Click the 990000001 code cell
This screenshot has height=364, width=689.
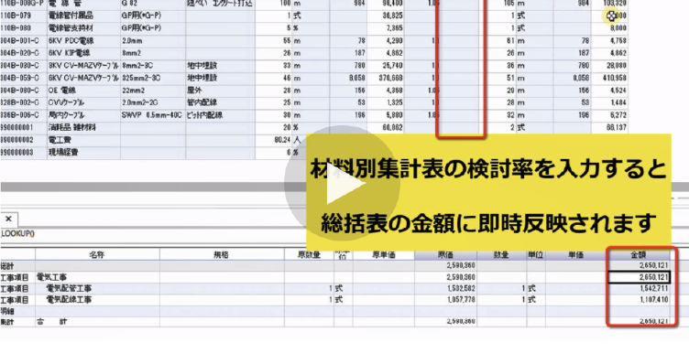[x=23, y=128]
